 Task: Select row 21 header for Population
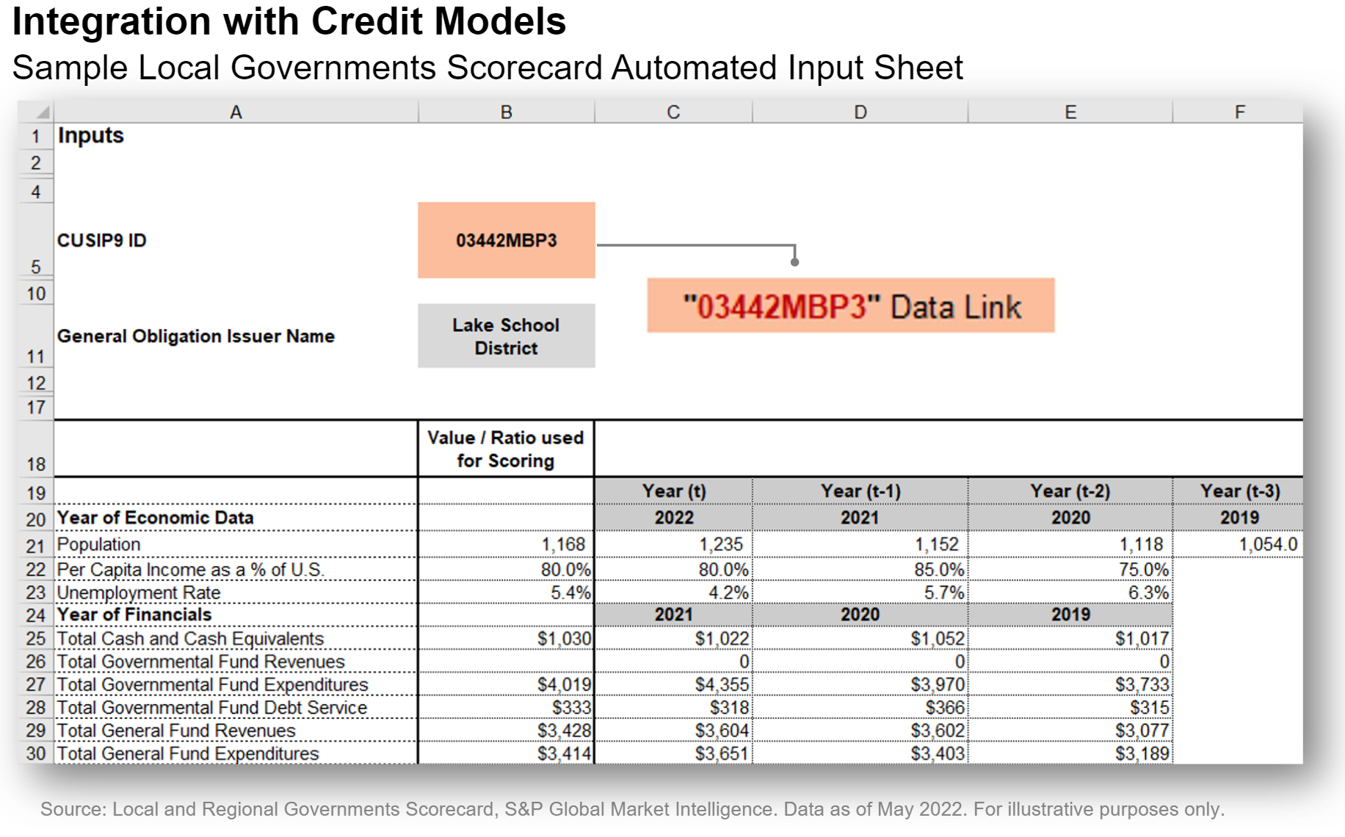35,546
